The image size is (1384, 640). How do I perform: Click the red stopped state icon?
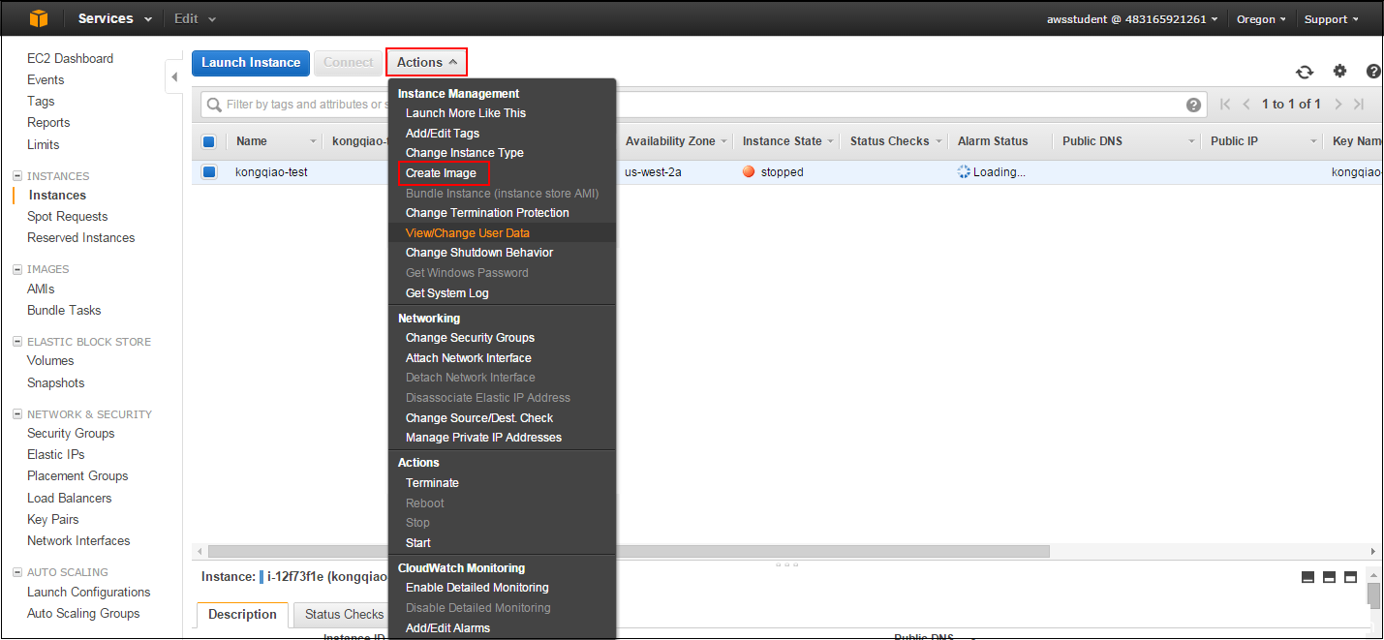[749, 172]
